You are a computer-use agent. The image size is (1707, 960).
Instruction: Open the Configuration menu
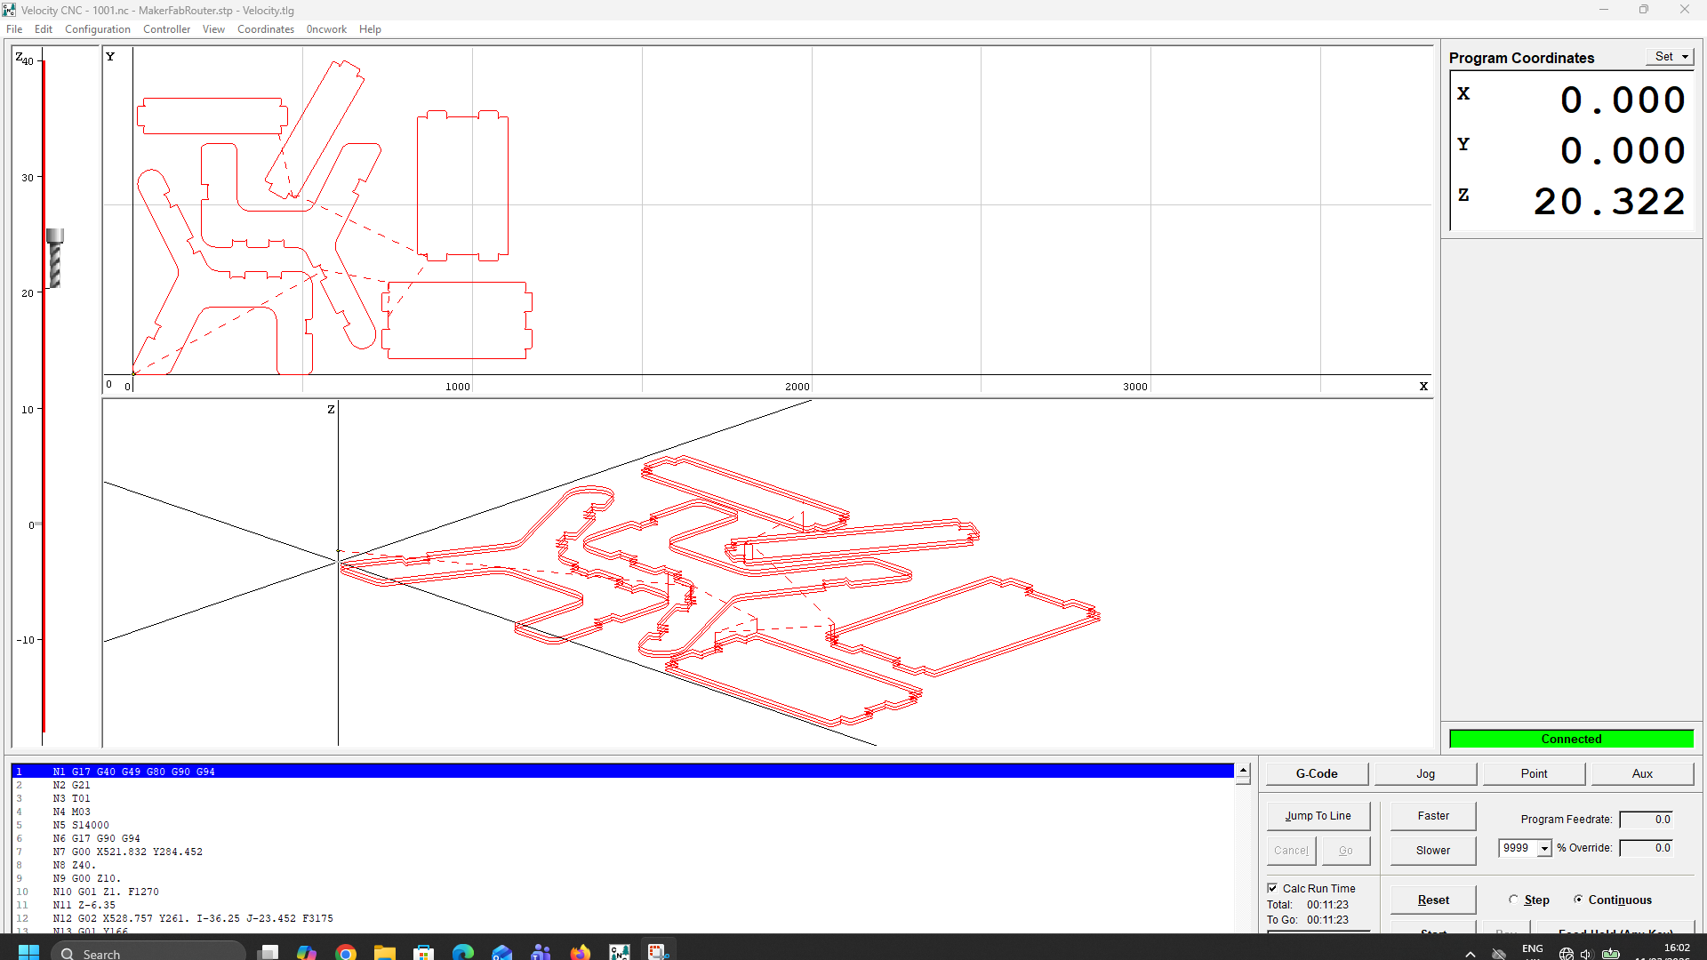coord(97,29)
